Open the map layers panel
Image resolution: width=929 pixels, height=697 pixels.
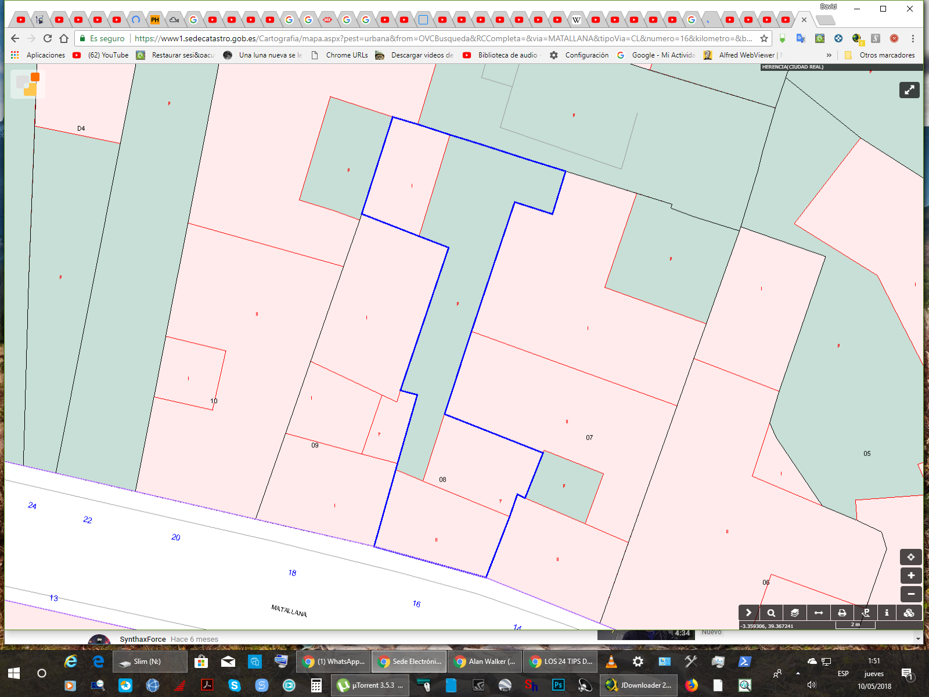pyautogui.click(x=795, y=613)
